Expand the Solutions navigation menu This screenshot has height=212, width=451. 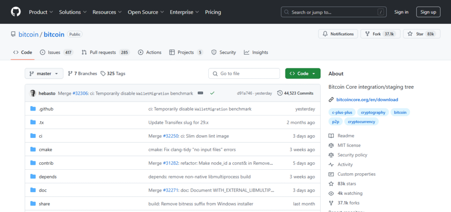point(73,12)
